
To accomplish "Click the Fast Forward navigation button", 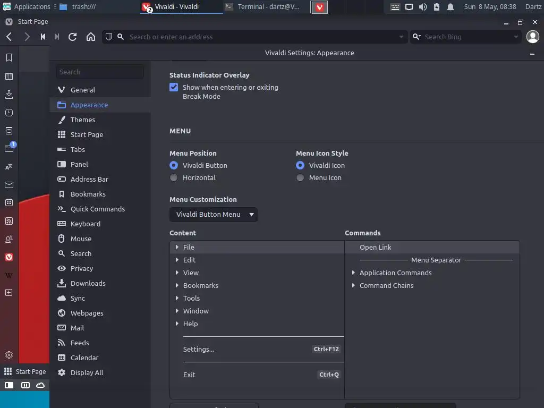I will click(56, 37).
